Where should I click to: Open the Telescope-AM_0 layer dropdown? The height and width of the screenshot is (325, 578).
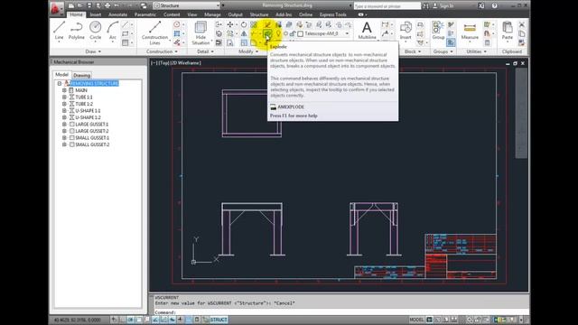[347, 33]
